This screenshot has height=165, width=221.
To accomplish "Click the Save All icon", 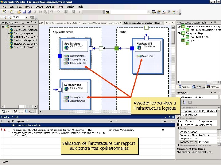I will (x=29, y=12).
